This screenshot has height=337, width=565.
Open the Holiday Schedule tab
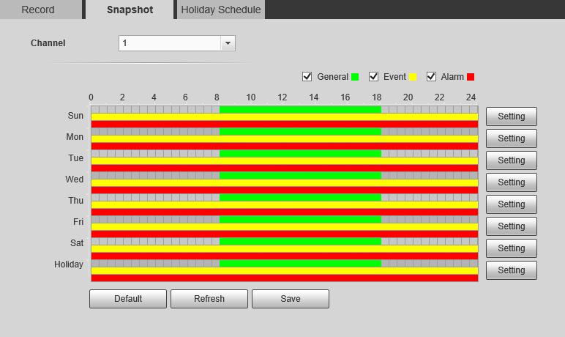pos(221,10)
